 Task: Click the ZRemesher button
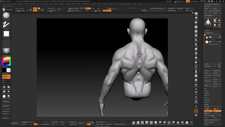(x=15, y=123)
